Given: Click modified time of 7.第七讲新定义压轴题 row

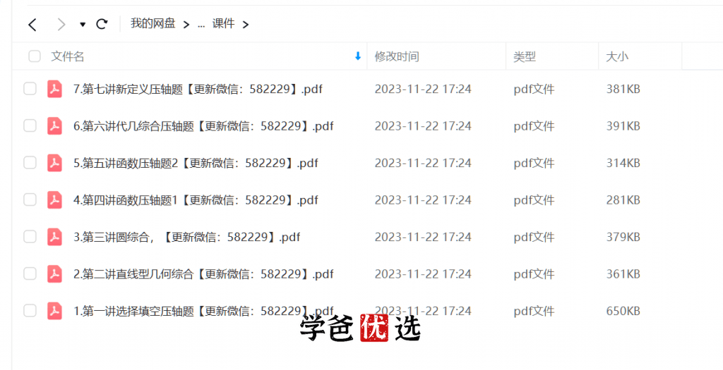Looking at the screenshot, I should [423, 89].
